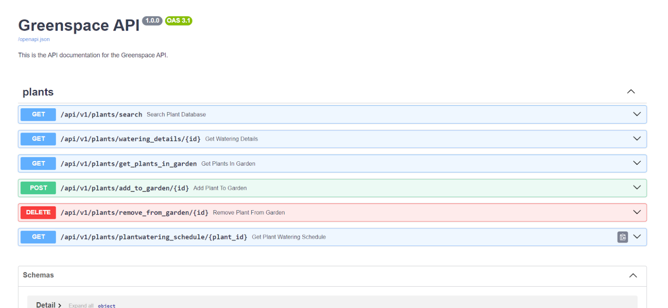Expand the Get Watering Details endpoint arrow
Screen dimensions: 668x308
click(637, 139)
